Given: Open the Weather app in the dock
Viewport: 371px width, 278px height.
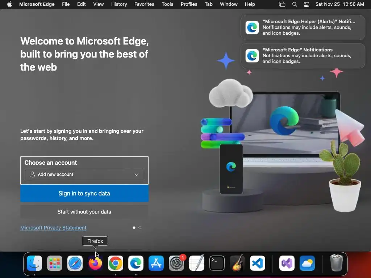Looking at the screenshot, I should 307,263.
